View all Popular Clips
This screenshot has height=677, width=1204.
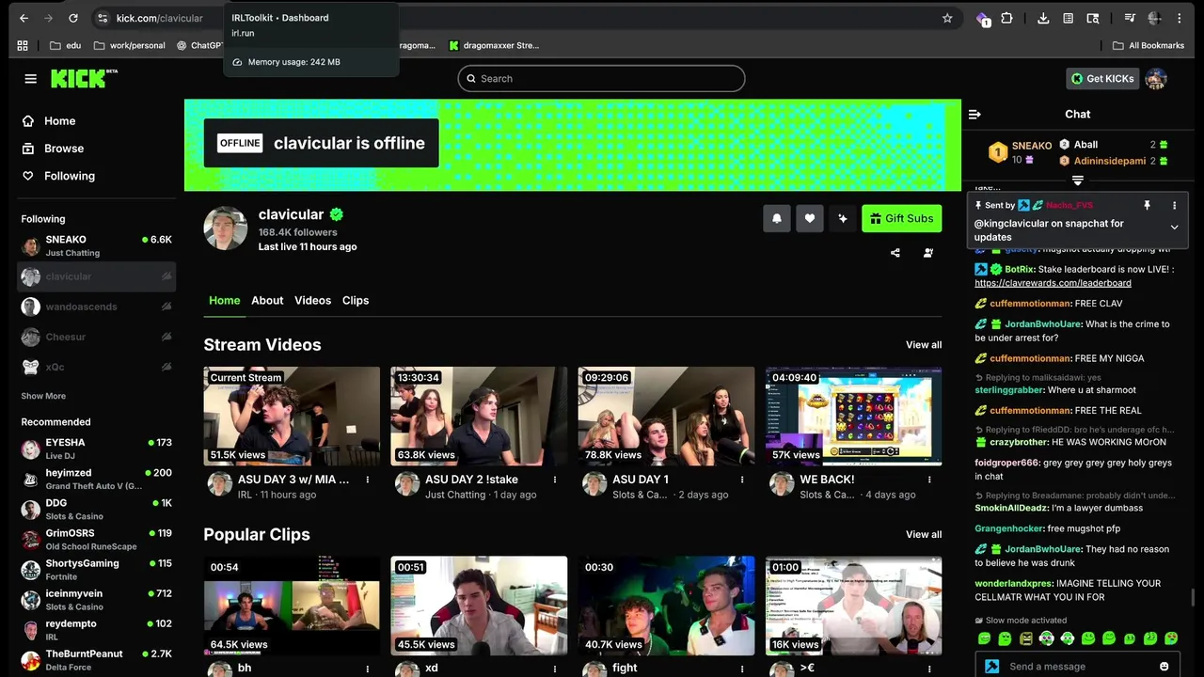pos(924,534)
